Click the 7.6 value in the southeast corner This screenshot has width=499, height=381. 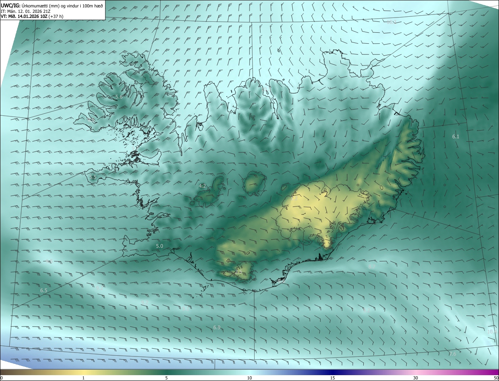pos(452,354)
